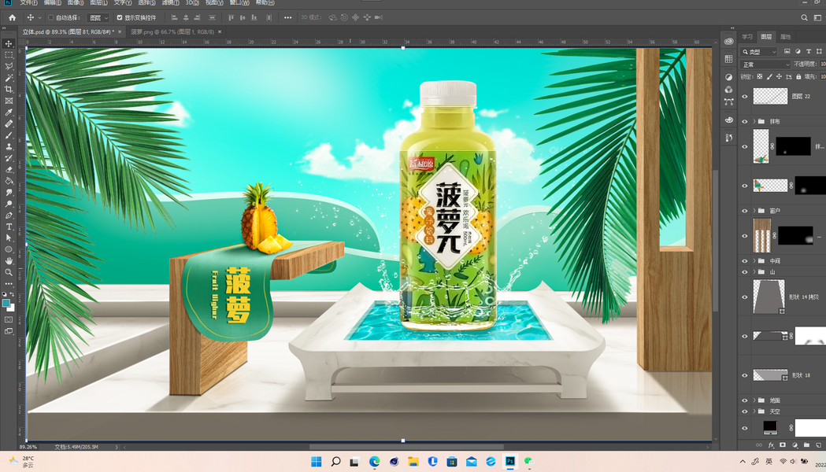
Task: Click the horizontal scrollbar under canvas
Action: pyautogui.click(x=406, y=448)
